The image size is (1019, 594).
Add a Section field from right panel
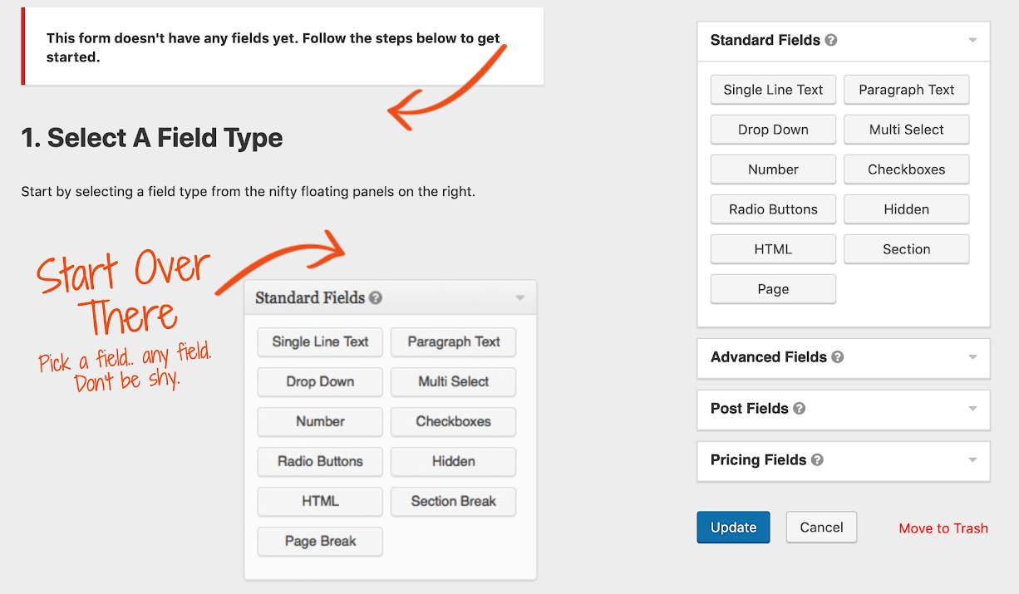[907, 249]
